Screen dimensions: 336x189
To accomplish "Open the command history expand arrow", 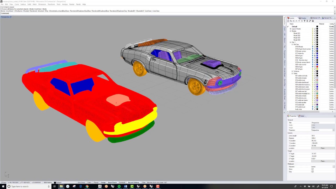I will (334, 13).
